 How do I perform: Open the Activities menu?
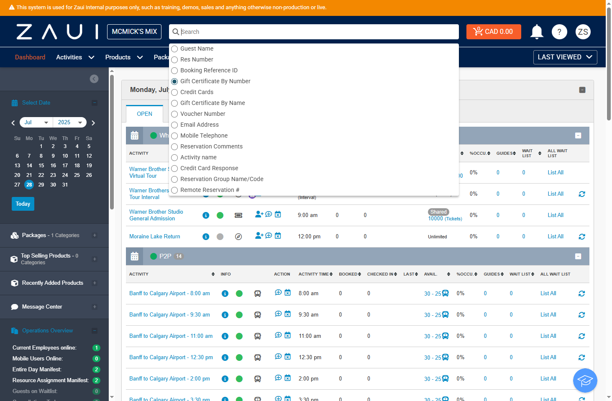[75, 57]
